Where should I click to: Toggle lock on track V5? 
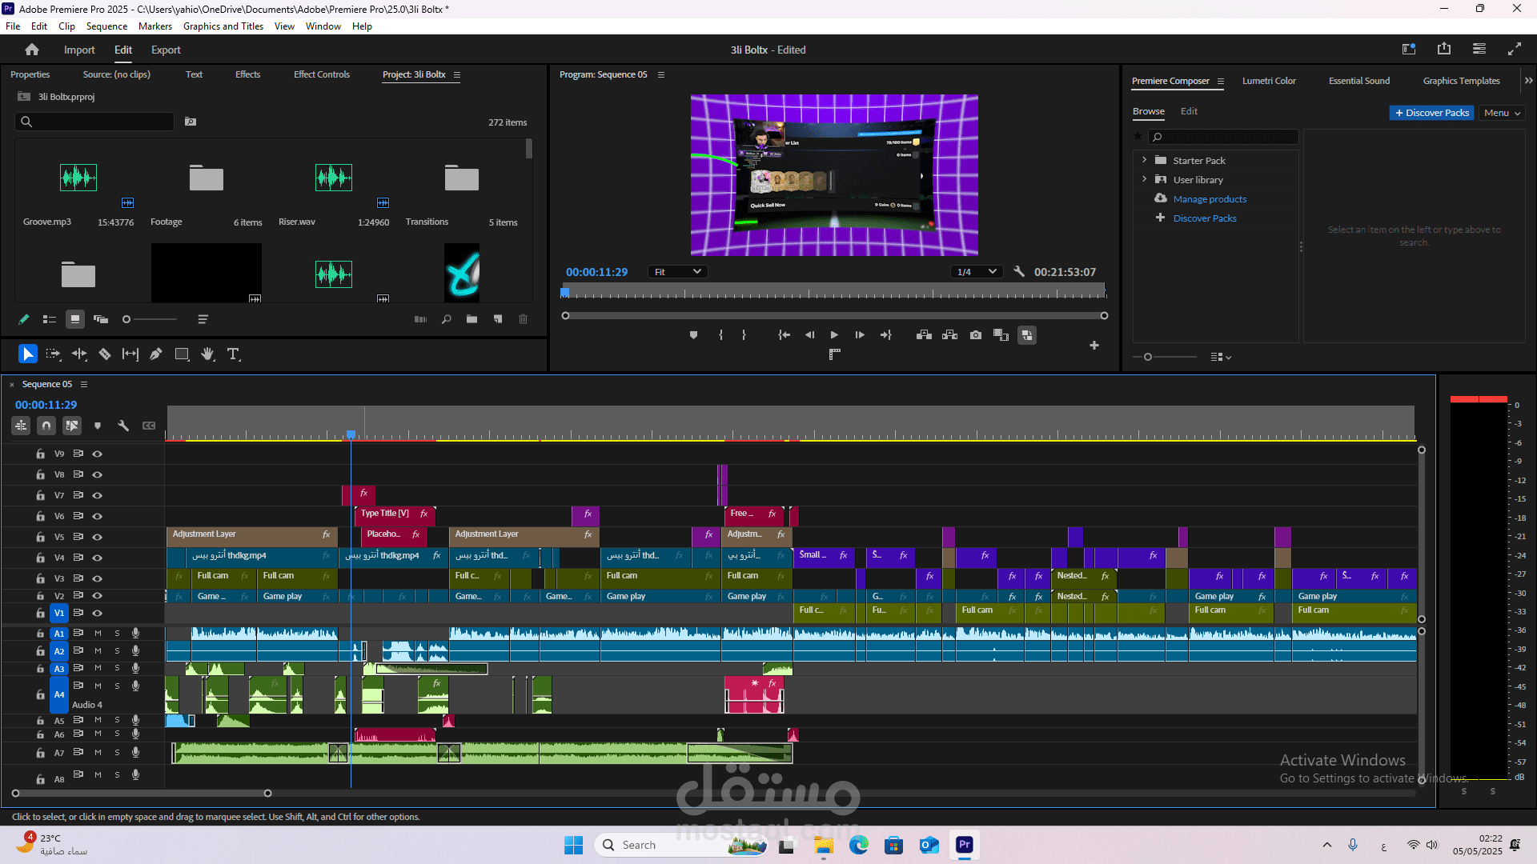pos(40,538)
